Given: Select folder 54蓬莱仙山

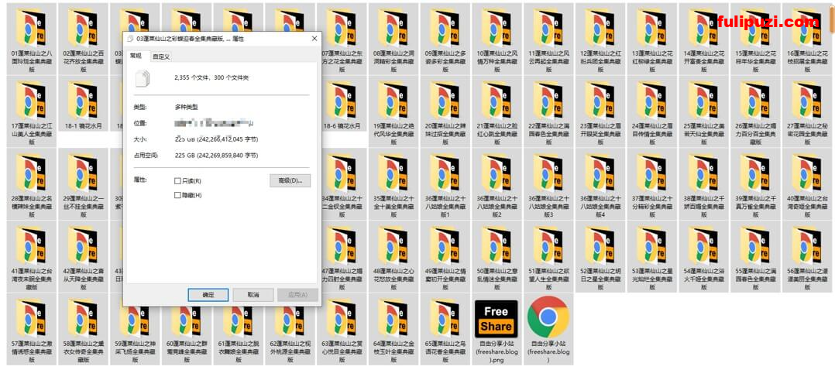Looking at the screenshot, I should [x=703, y=256].
